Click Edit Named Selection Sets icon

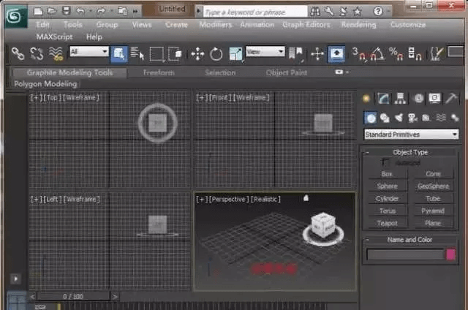point(437,54)
